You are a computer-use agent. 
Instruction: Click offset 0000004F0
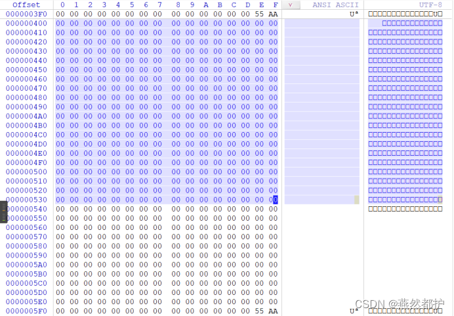26,163
